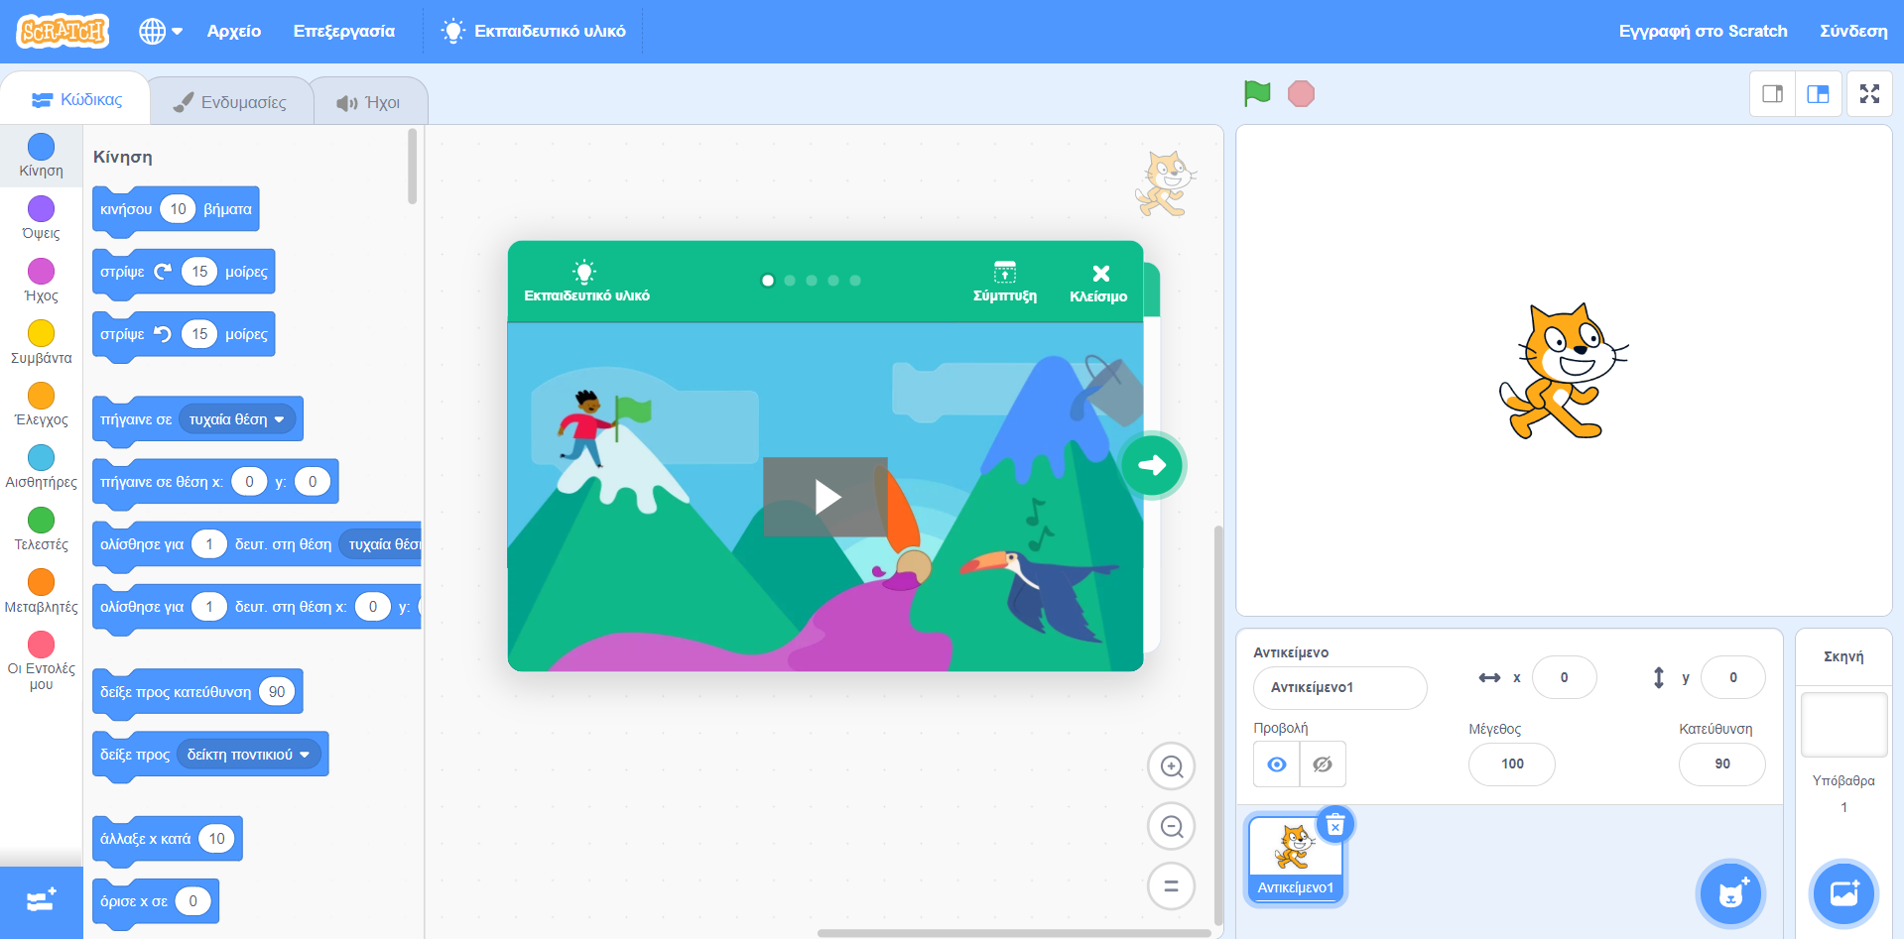Hide the sprite with crossed-eye icon
The image size is (1904, 939).
[1323, 764]
